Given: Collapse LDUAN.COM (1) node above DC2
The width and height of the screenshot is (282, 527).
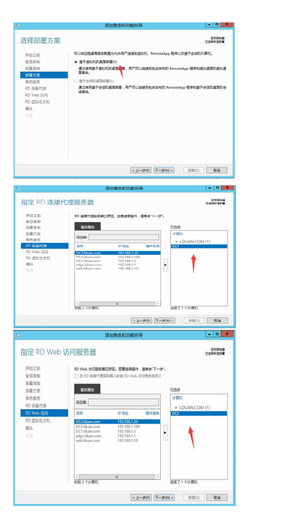Looking at the screenshot, I should (176, 408).
